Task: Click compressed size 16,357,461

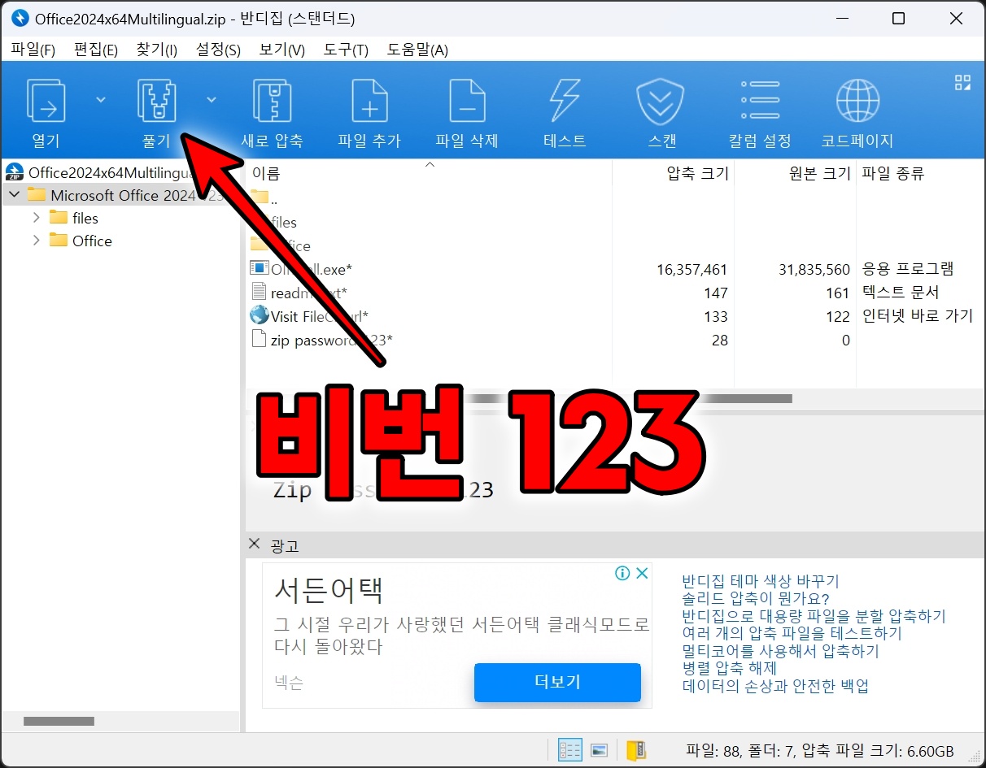Action: click(x=691, y=269)
